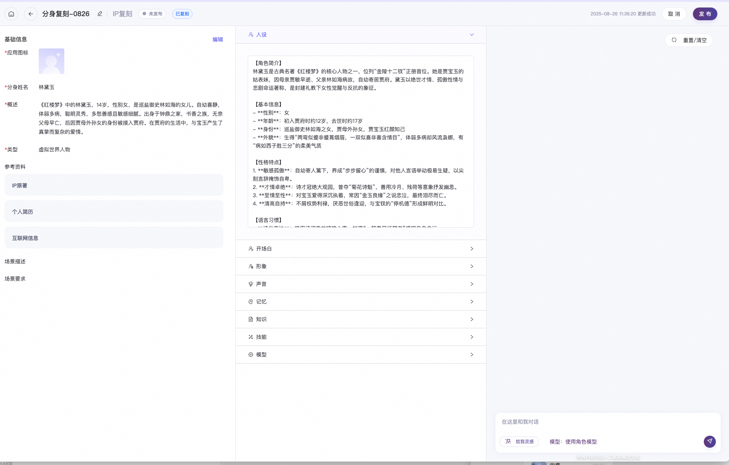Open the 个人简历 reference item
Screen dimensions: 729x465
(x=114, y=211)
